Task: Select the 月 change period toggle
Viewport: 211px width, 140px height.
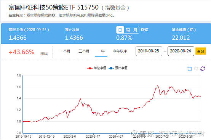Action: (x=135, y=30)
